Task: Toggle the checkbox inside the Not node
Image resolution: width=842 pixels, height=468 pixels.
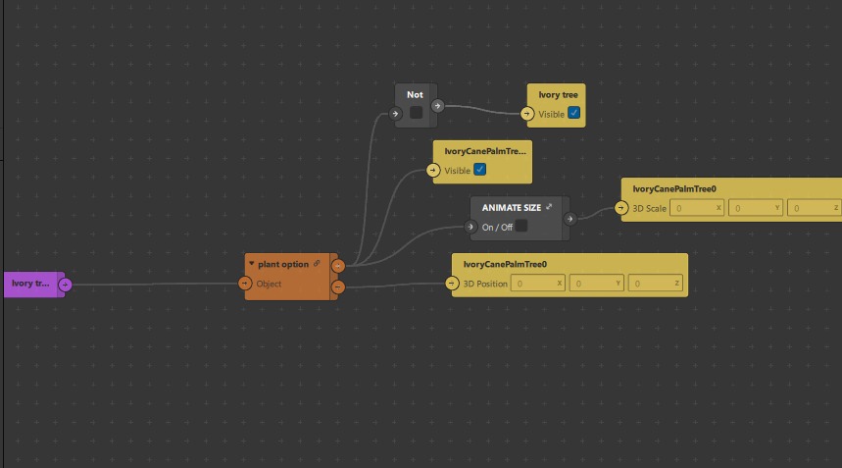Action: [417, 112]
